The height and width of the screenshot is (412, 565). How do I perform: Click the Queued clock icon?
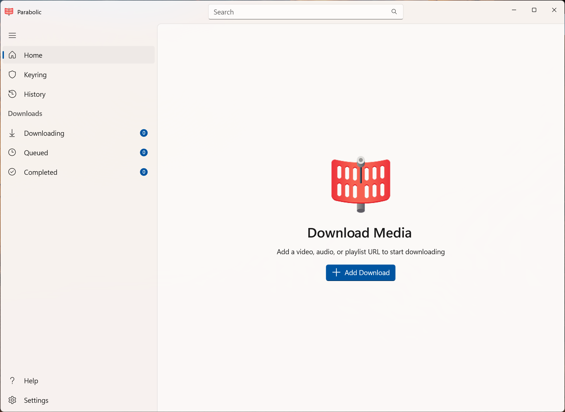(12, 152)
